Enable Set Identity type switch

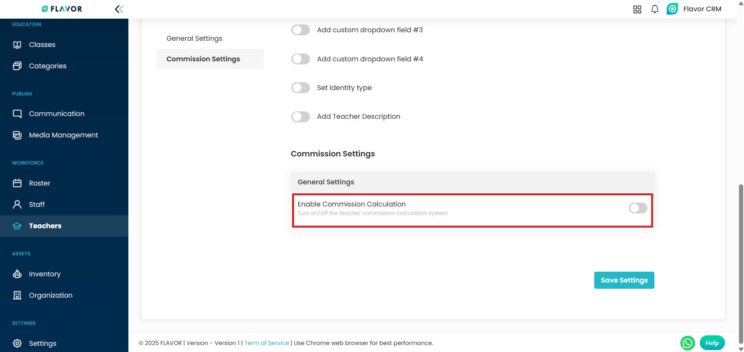pos(301,88)
